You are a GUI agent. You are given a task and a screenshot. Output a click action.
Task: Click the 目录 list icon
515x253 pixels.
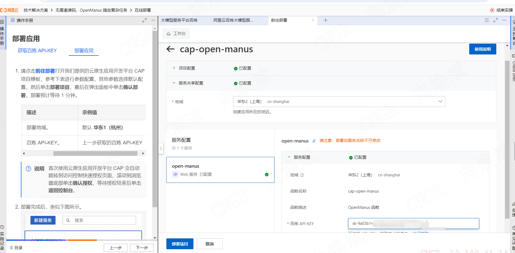point(11,248)
